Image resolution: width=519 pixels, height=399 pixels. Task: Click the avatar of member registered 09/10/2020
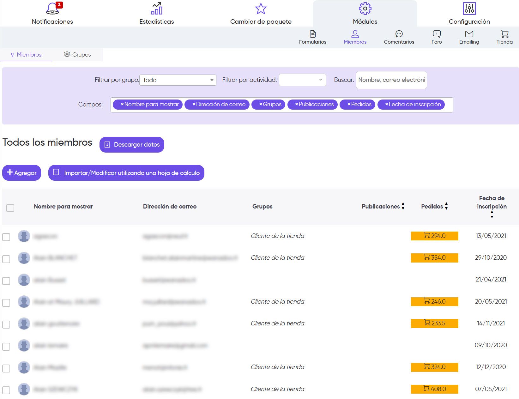tap(24, 345)
